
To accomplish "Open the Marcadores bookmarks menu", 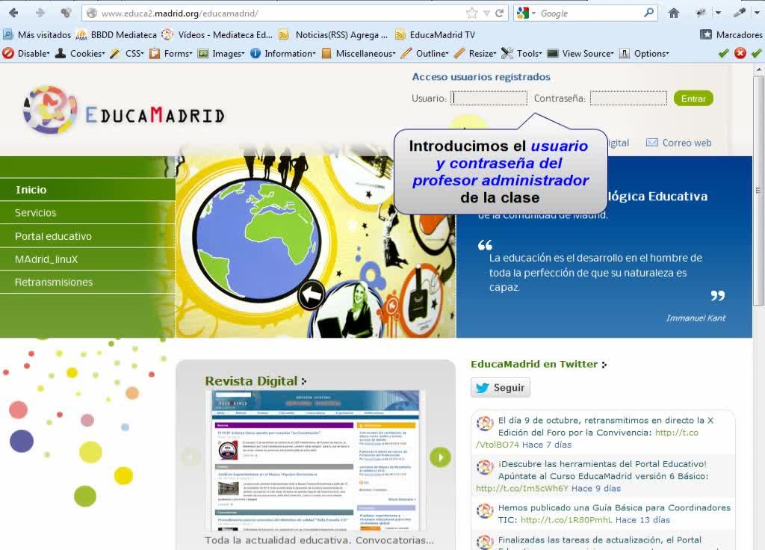I will 731,34.
